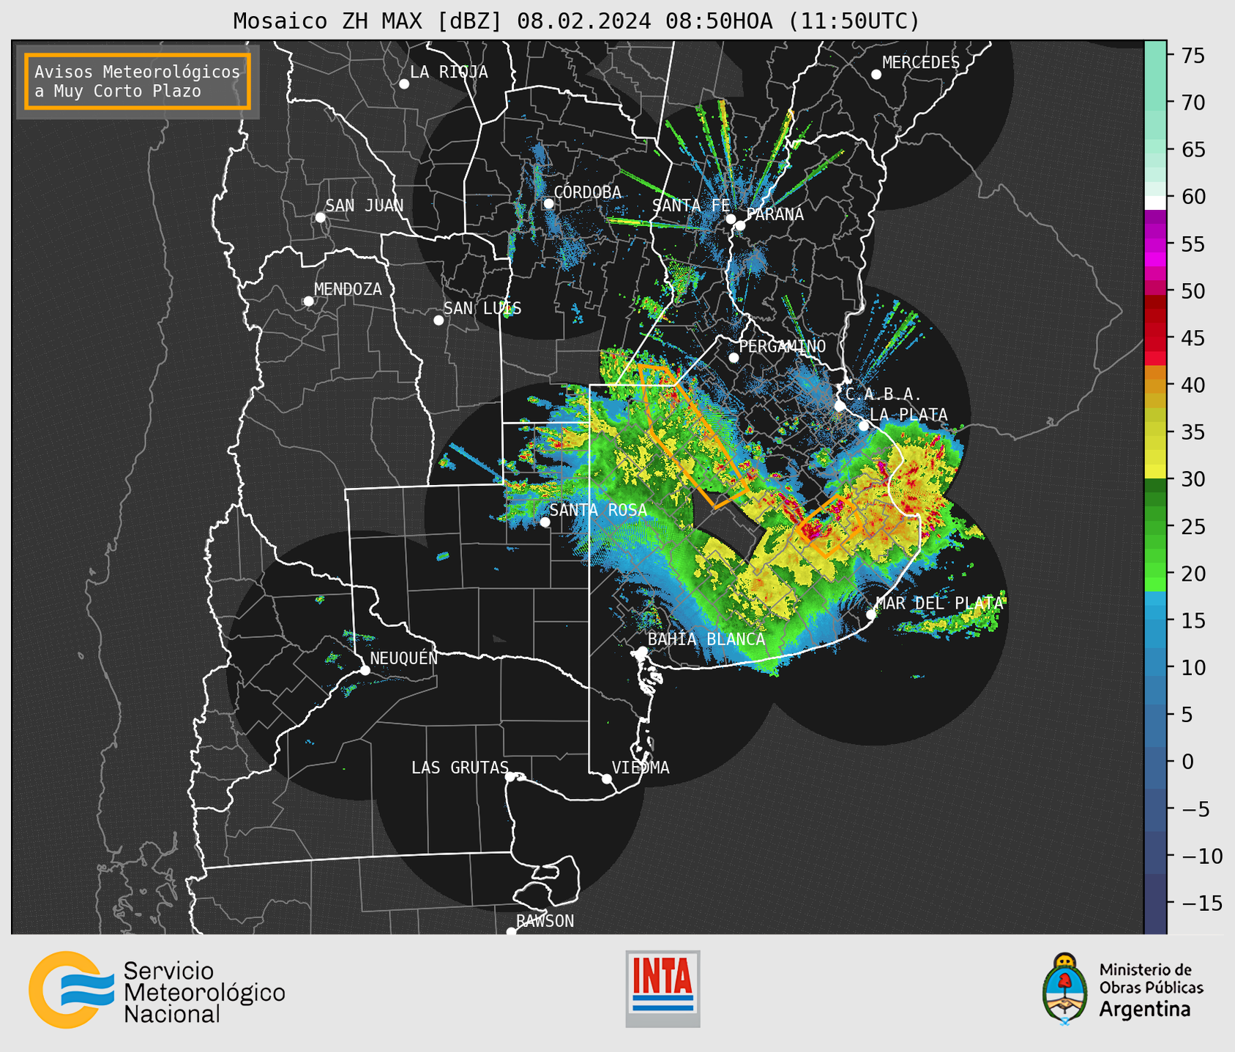
Task: Click the Las Grutas marker dot
Action: point(510,777)
